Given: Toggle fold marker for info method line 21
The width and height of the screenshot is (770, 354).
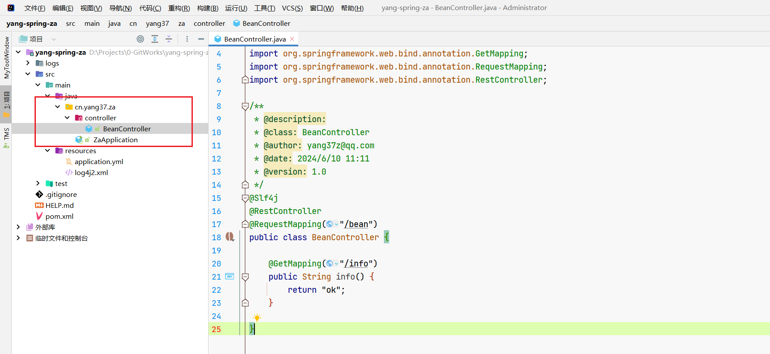Looking at the screenshot, I should tap(245, 277).
